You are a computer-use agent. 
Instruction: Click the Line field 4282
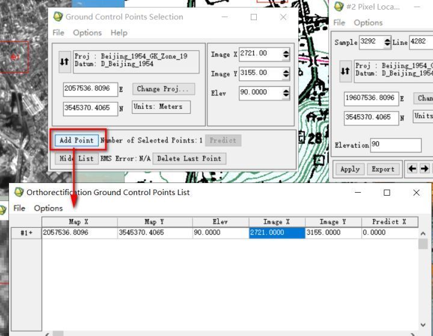(x=421, y=43)
